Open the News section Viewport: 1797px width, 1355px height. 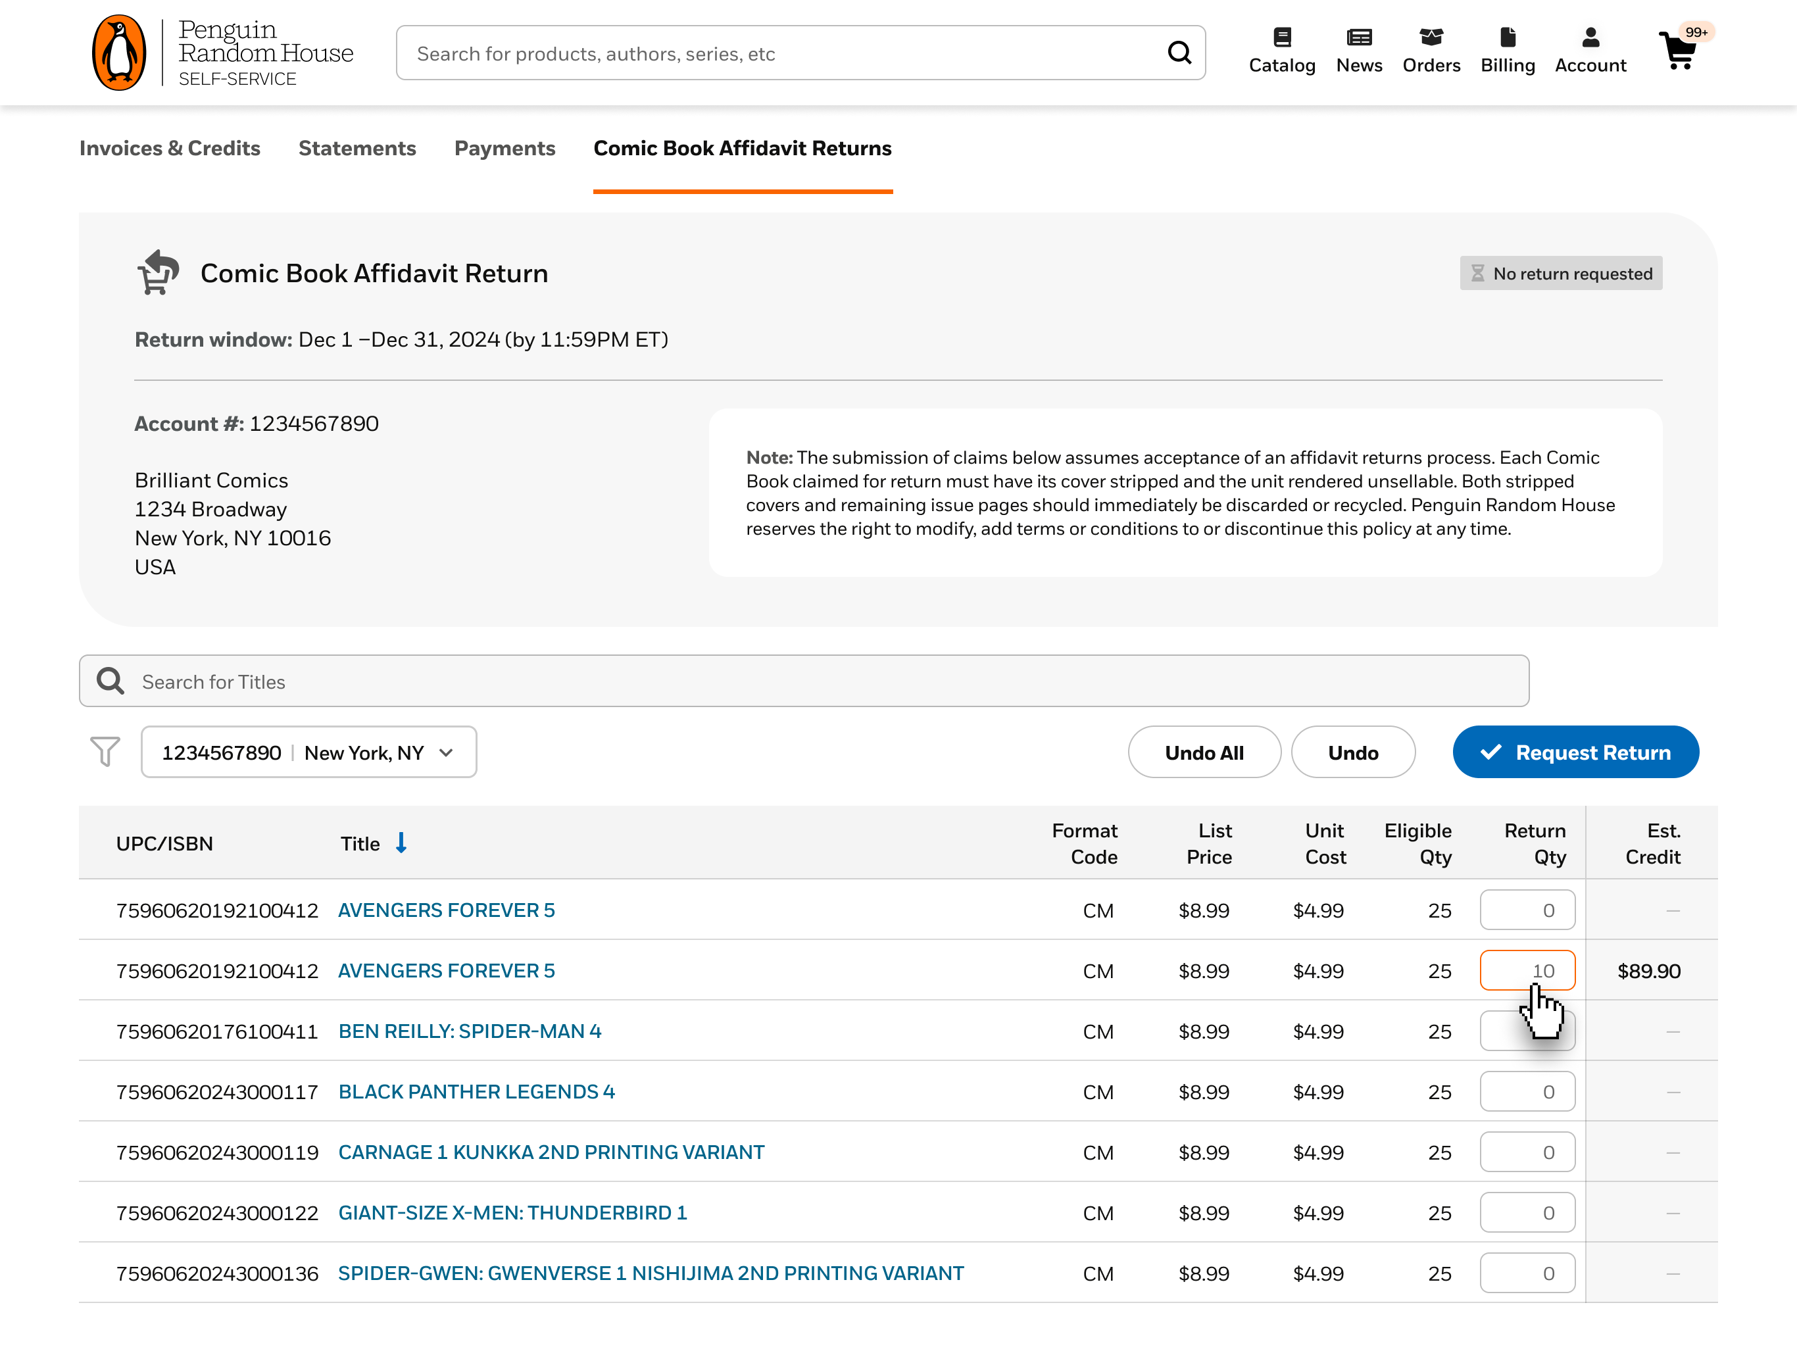[1359, 51]
